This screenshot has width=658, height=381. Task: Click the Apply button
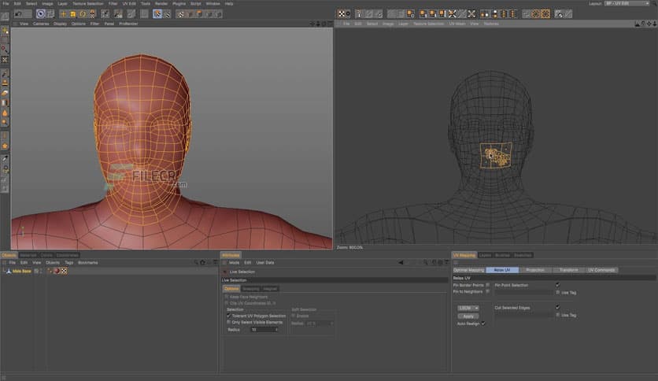468,316
